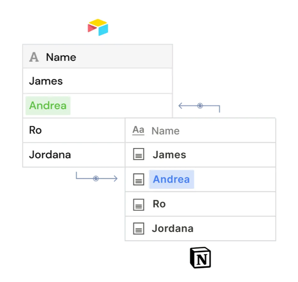The width and height of the screenshot is (298, 282).
Task: Select the James cell in the Airtable table
Action: [x=98, y=81]
